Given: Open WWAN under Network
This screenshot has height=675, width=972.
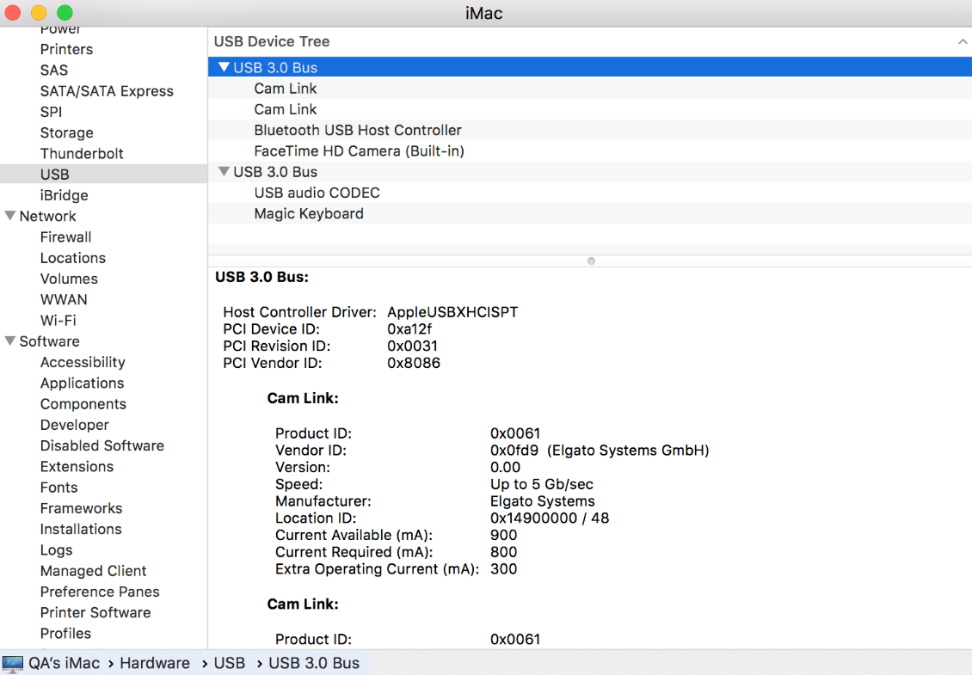Looking at the screenshot, I should point(64,299).
